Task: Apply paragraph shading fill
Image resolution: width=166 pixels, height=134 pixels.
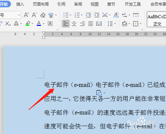Action: 124,24
